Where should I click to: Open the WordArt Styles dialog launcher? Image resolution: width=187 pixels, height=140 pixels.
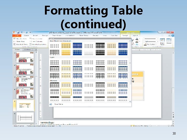[x=141, y=47]
